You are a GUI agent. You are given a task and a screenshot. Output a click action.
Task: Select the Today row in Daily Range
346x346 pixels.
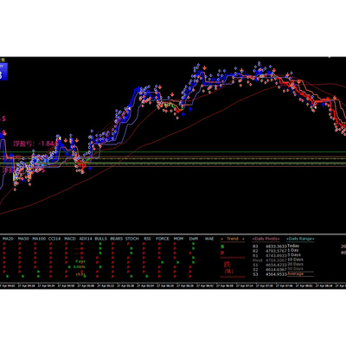[293, 246]
